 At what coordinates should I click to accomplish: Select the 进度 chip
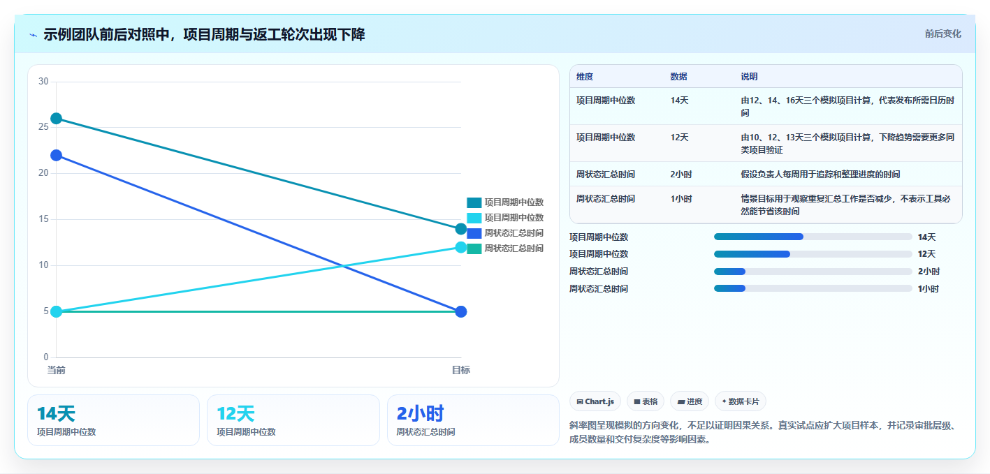click(689, 401)
